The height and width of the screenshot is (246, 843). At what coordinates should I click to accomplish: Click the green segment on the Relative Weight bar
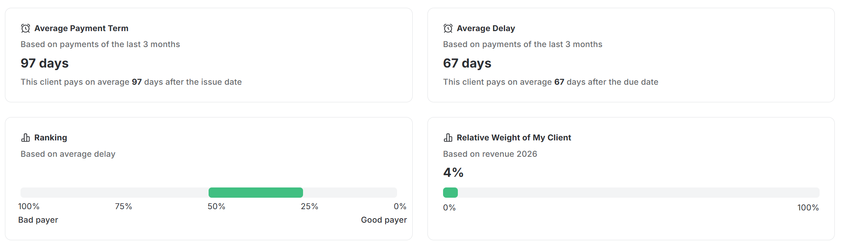pyautogui.click(x=450, y=192)
